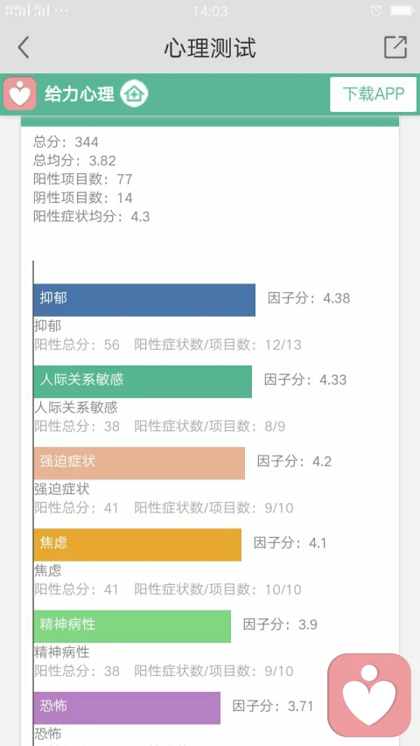Tap the floating pink heart icon
Screen dimensions: 420x746
click(369, 695)
